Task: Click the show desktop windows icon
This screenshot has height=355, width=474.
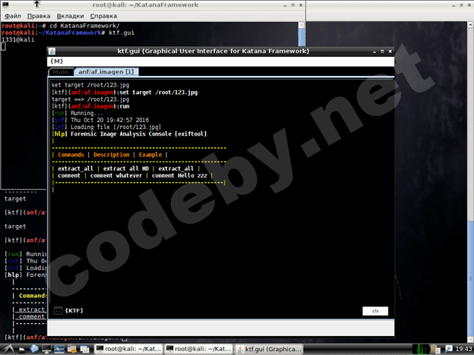Action: [84, 350]
